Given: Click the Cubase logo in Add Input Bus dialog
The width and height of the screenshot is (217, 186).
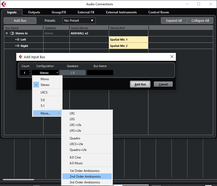Looking at the screenshot, I should [x=20, y=57].
